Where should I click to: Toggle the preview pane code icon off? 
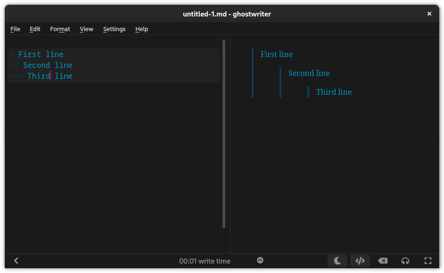pos(360,261)
